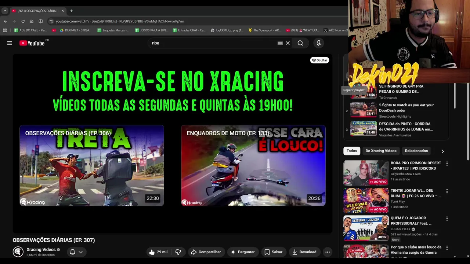Open ARC Now on X bookmark
This screenshot has height=264, width=470.
click(x=336, y=30)
